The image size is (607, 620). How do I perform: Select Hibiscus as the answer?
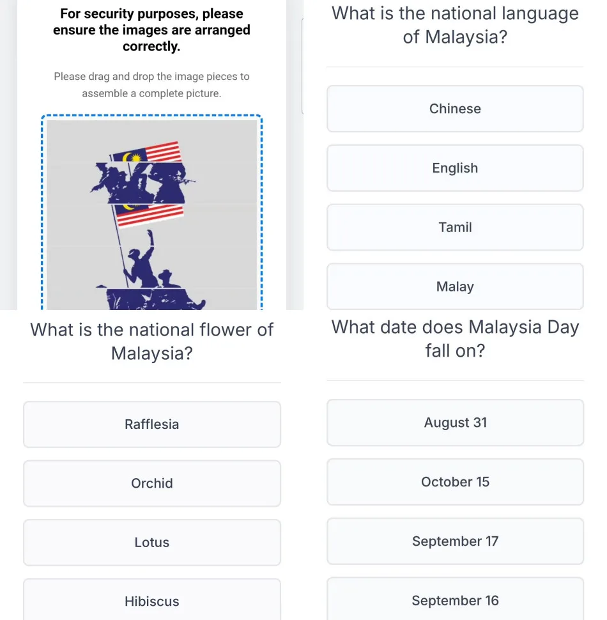click(152, 601)
